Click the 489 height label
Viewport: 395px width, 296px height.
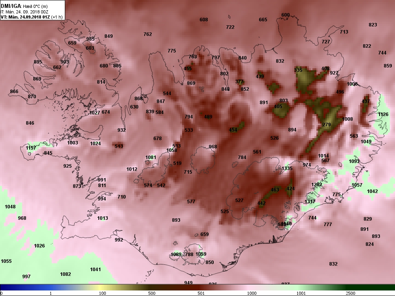click(208, 116)
